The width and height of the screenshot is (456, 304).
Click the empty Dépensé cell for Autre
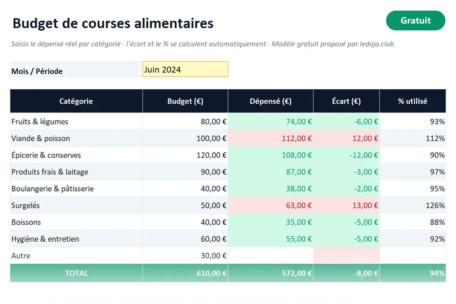tap(271, 255)
